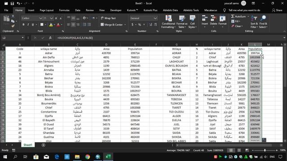Save the workbook from the quick access toolbar
Image resolution: width=287 pixels, height=161 pixels.
12,4
